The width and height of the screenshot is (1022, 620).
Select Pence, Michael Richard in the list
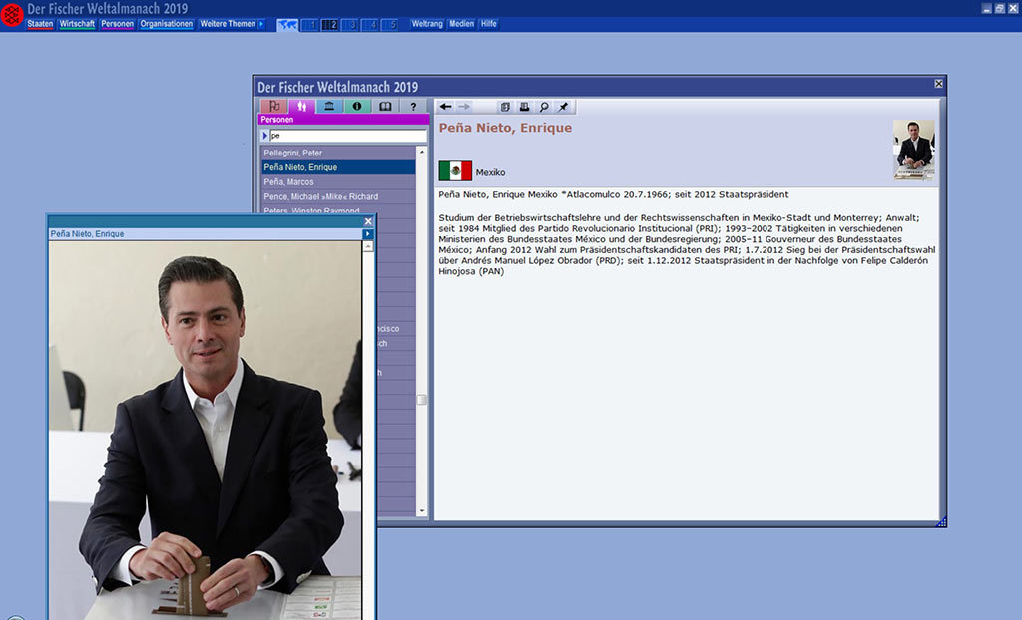pos(338,196)
